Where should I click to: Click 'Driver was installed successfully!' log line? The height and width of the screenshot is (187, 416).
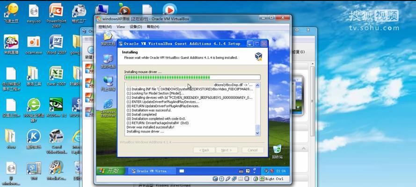(x=150, y=127)
